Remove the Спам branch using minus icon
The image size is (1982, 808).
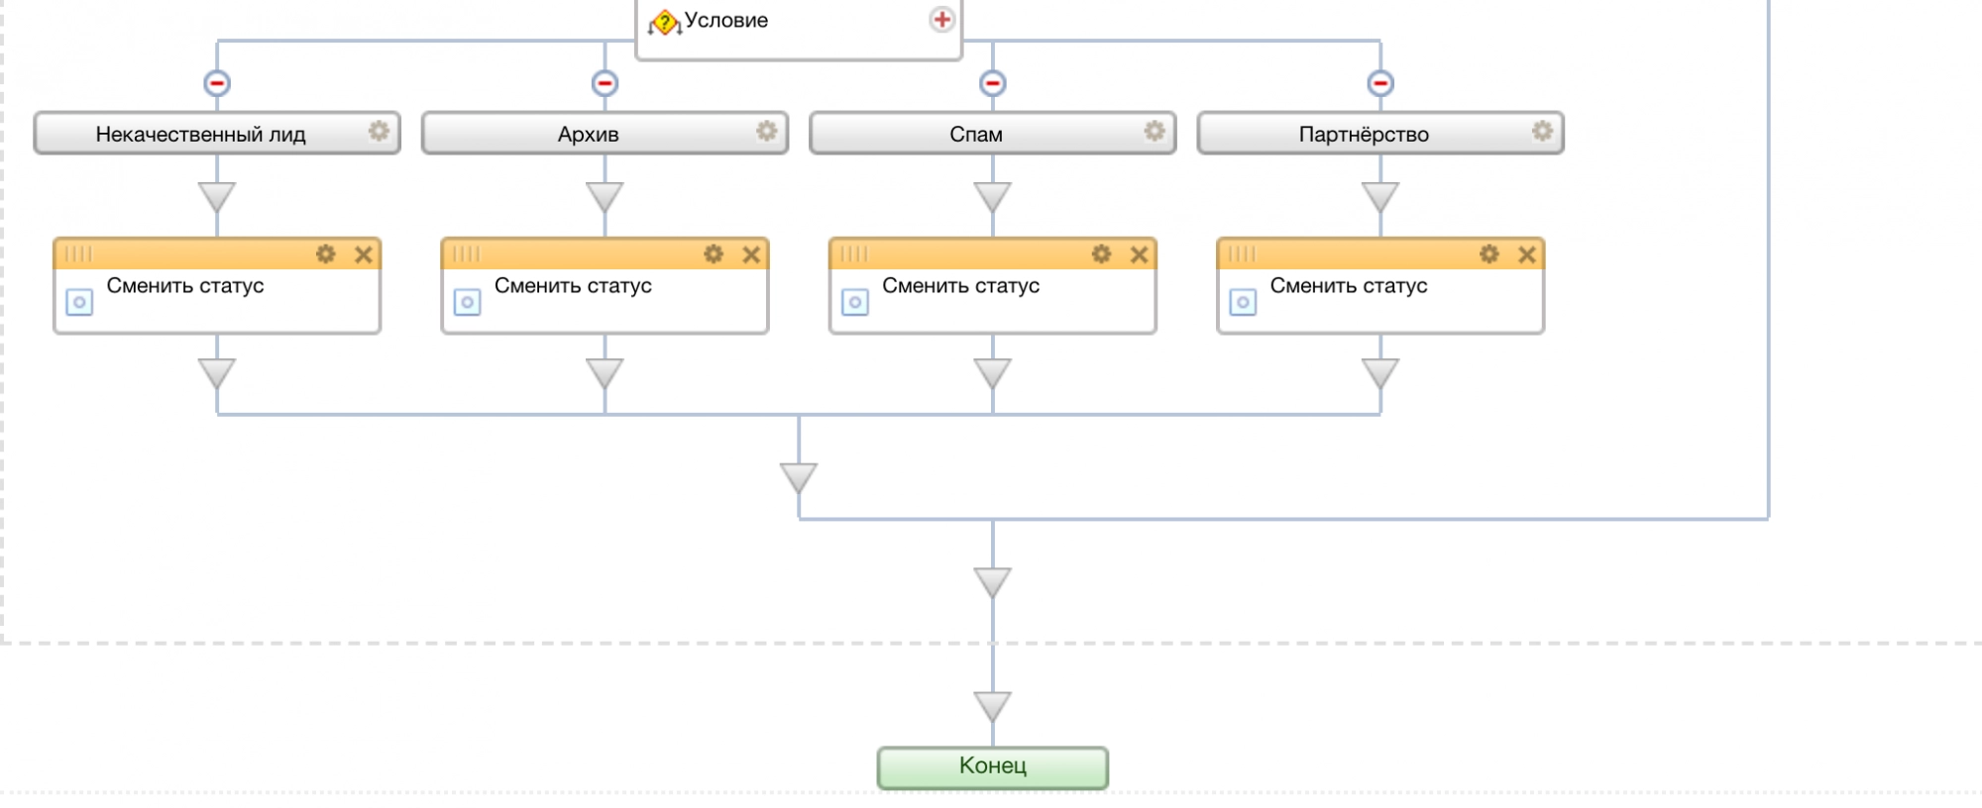click(x=992, y=83)
